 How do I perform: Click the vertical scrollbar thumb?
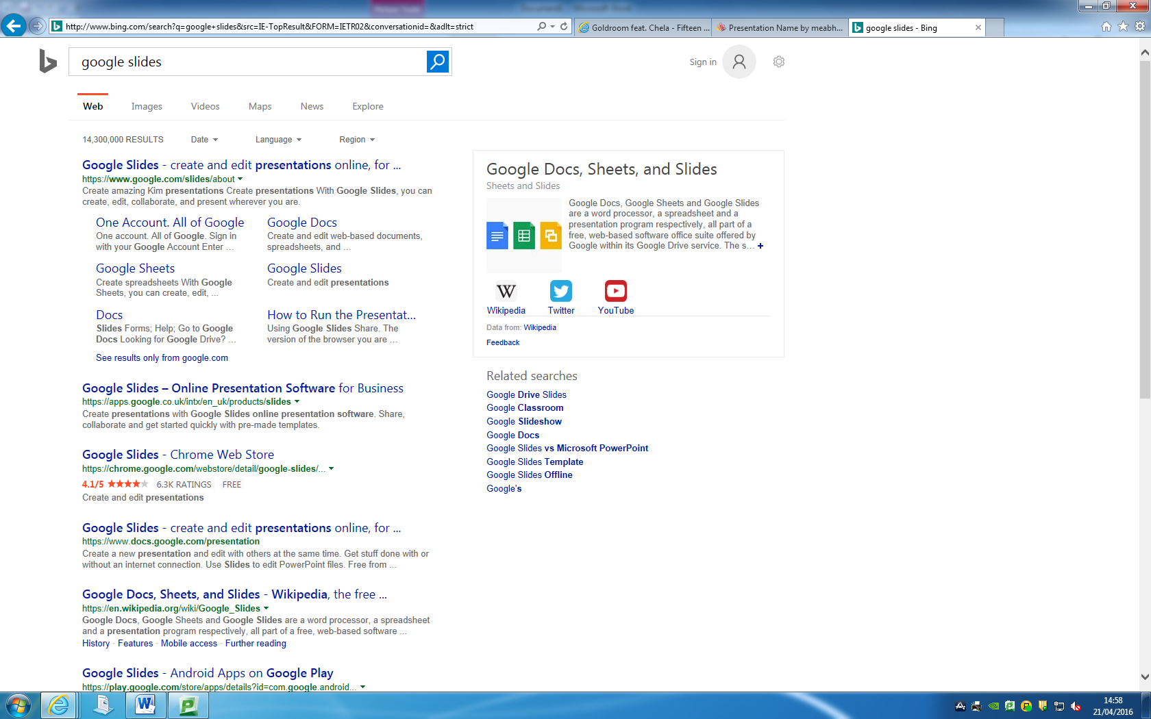pyautogui.click(x=1145, y=229)
